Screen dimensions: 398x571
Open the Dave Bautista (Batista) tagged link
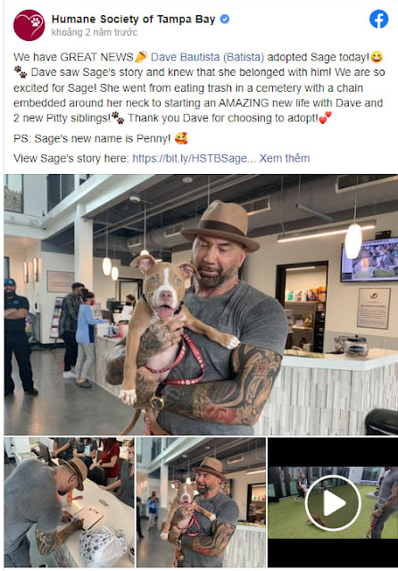pos(207,57)
